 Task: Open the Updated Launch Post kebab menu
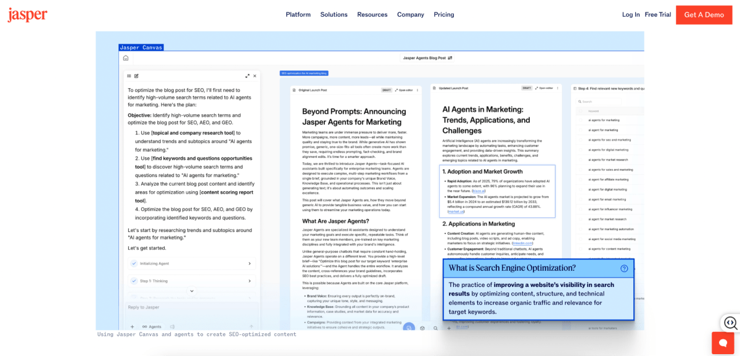(557, 88)
